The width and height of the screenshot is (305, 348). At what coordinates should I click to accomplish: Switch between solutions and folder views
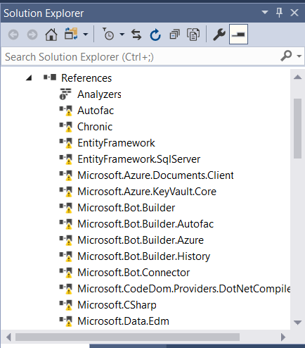pos(71,34)
